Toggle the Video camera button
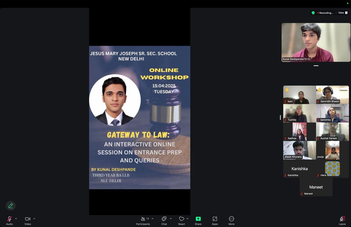The height and width of the screenshot is (227, 351). (27, 219)
